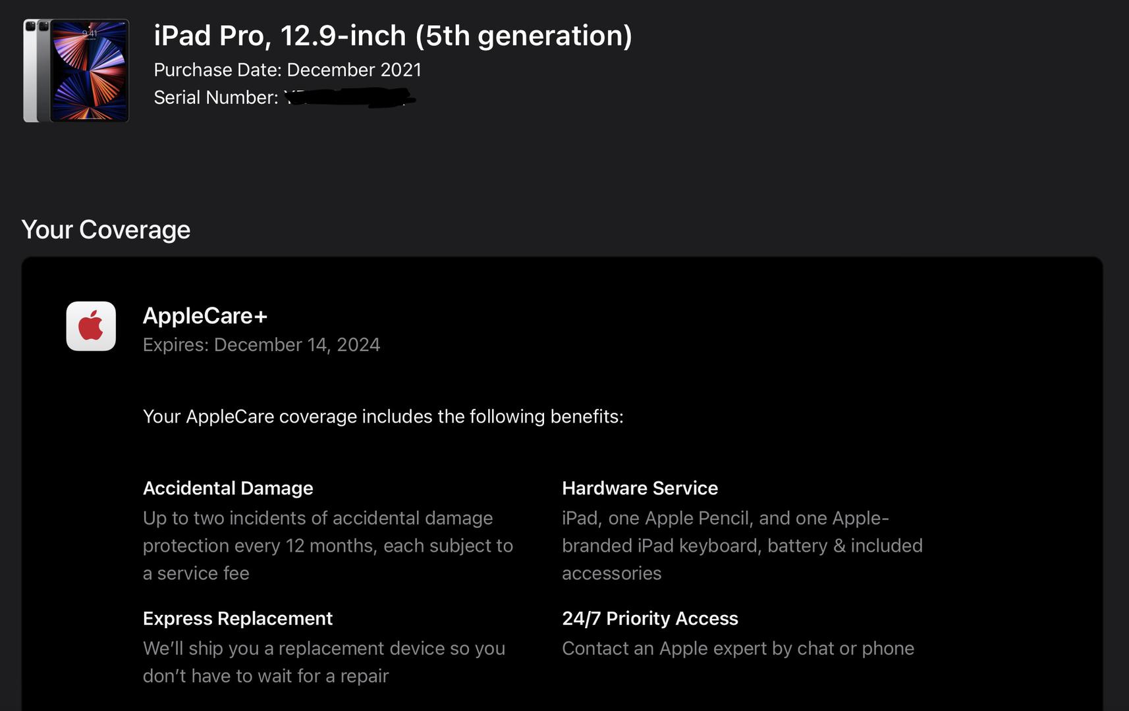Click the colorful iPad screen in product image
Screen dimensions: 1129x711
(90, 71)
